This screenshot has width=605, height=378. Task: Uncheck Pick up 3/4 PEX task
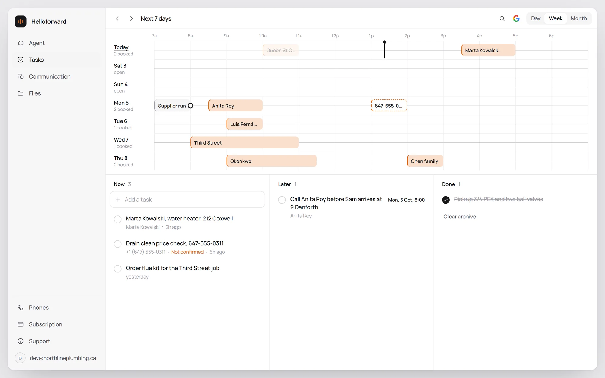tap(446, 200)
